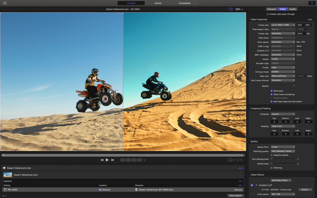The width and height of the screenshot is (317, 198).
Task: Disable the Multi-pass checkbox
Action: [x=272, y=90]
